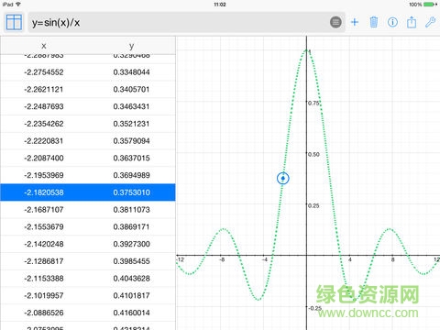The height and width of the screenshot is (330, 440).
Task: Select x value -2.1019957
Action: 44,295
